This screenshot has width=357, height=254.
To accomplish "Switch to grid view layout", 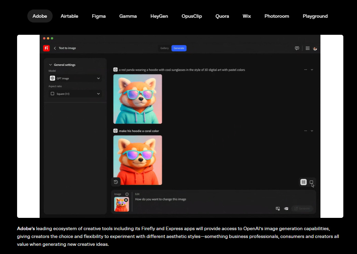I will [x=303, y=182].
